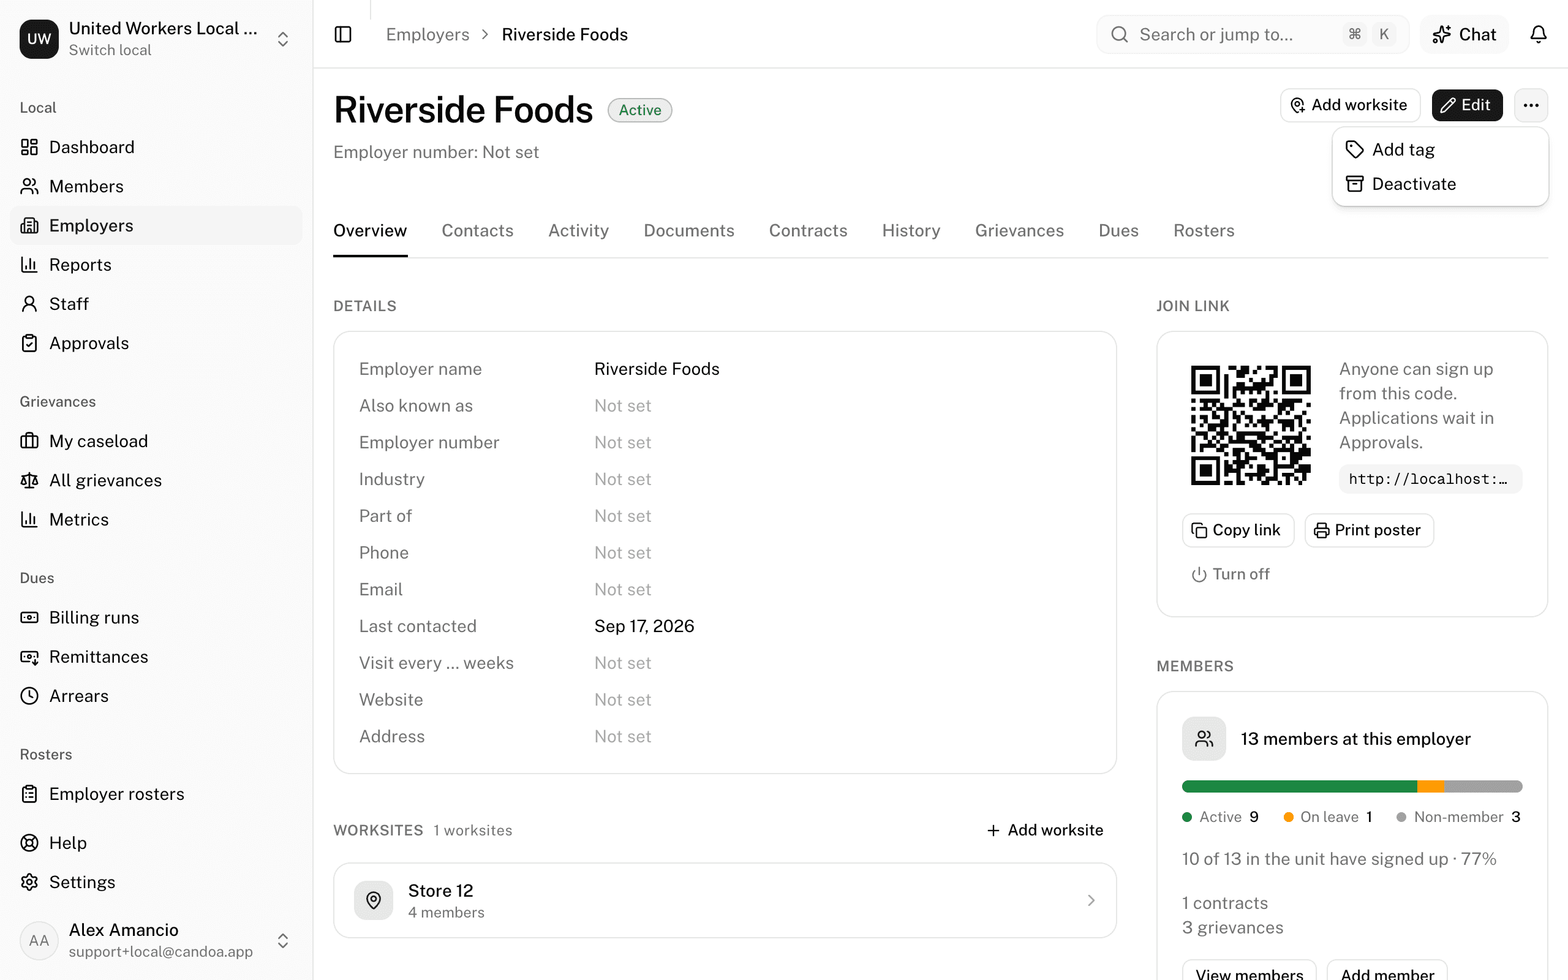Screen dimensions: 1568x980
Task: Click Add worksite in Worksites section
Action: coord(1044,831)
